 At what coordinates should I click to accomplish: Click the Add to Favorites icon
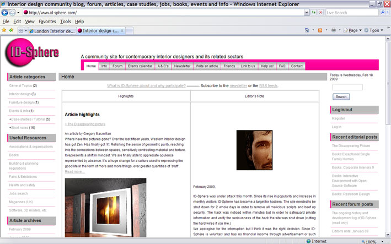tap(11, 30)
